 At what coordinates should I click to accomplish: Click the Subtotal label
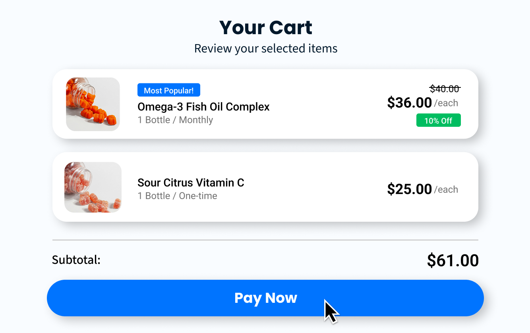75,260
